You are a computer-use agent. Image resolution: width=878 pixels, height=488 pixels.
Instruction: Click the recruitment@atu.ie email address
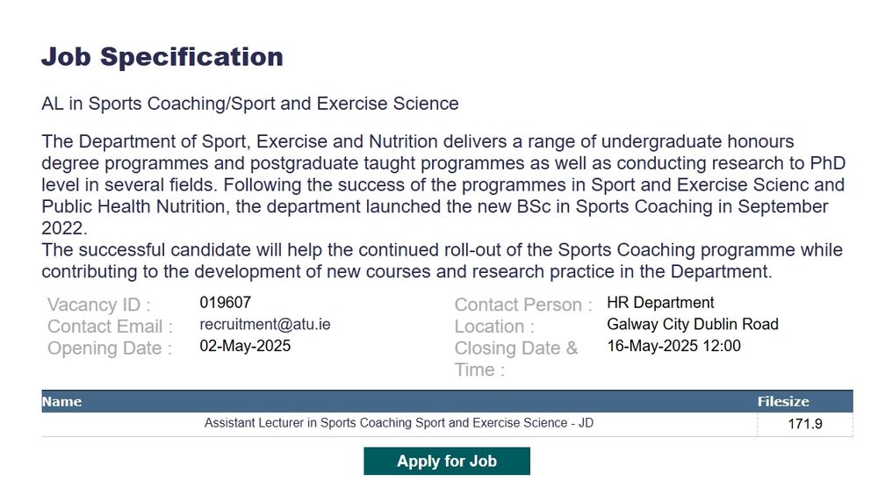(x=265, y=324)
